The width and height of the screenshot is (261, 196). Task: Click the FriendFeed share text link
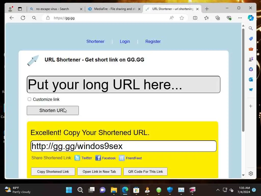coord(134,158)
